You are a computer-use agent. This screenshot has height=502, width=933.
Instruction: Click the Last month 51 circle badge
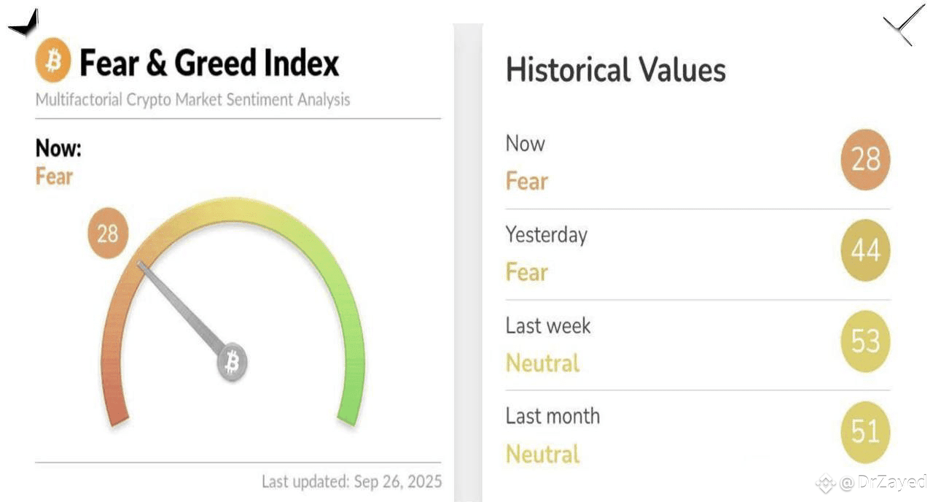click(x=865, y=432)
